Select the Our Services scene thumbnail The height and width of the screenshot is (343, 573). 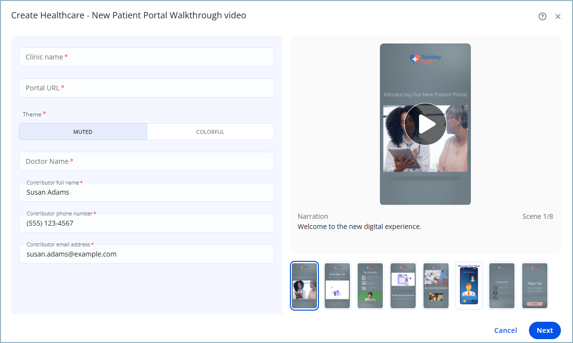click(370, 286)
